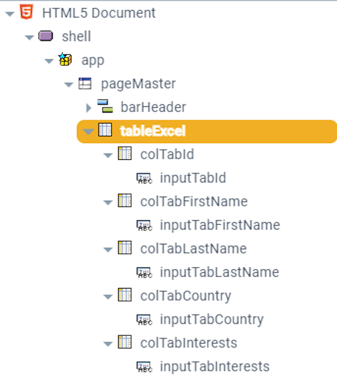Screen dimensions: 337x384
Task: Select the inputTabInterests tree item
Action: [215, 367]
